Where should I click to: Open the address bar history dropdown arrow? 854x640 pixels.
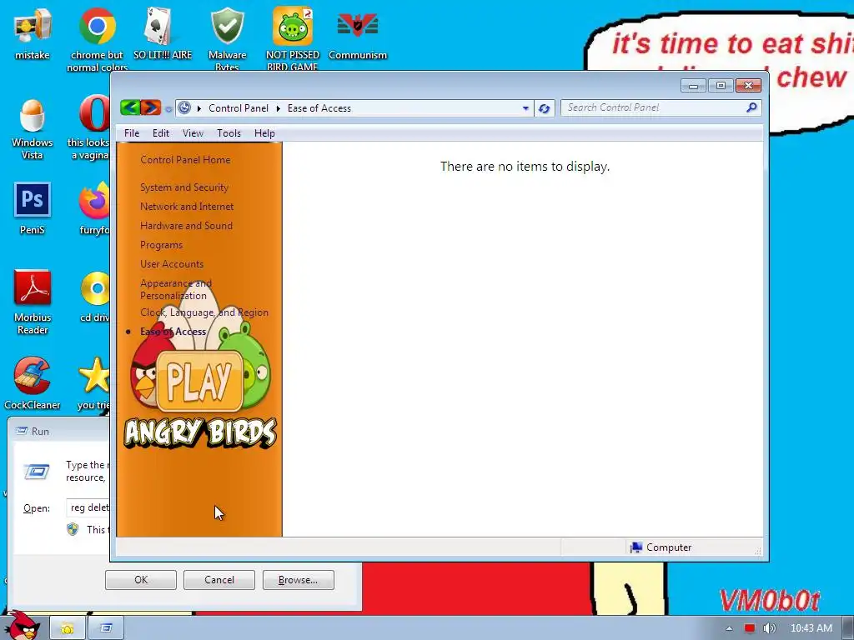[525, 108]
